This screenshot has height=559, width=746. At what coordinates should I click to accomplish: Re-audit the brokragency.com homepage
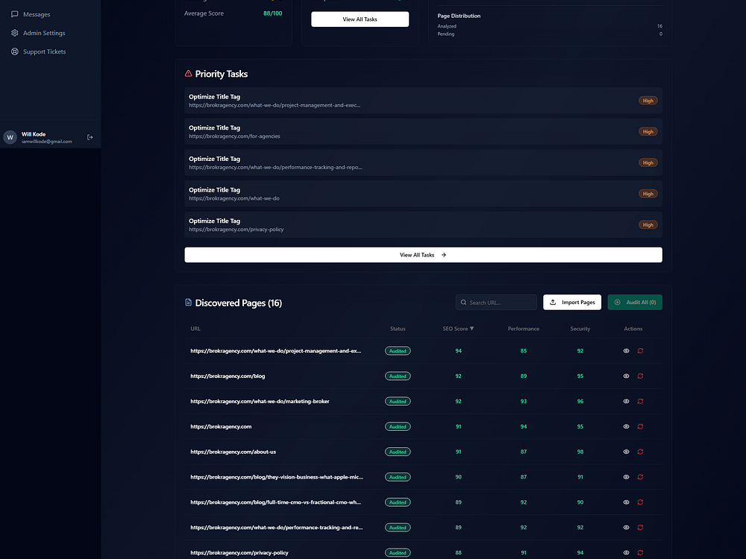(x=640, y=426)
